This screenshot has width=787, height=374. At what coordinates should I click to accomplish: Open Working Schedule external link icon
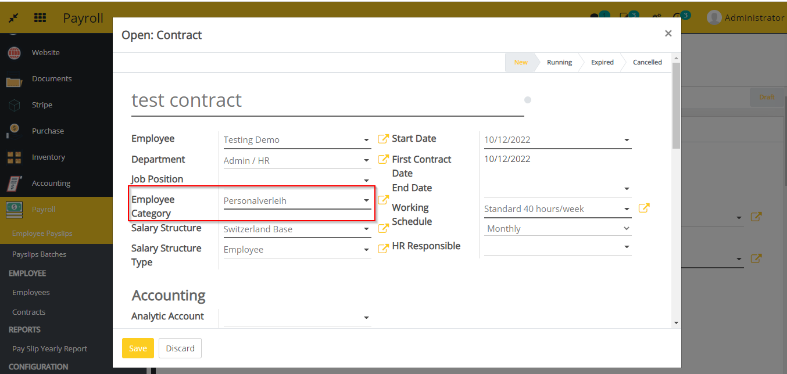tap(644, 208)
